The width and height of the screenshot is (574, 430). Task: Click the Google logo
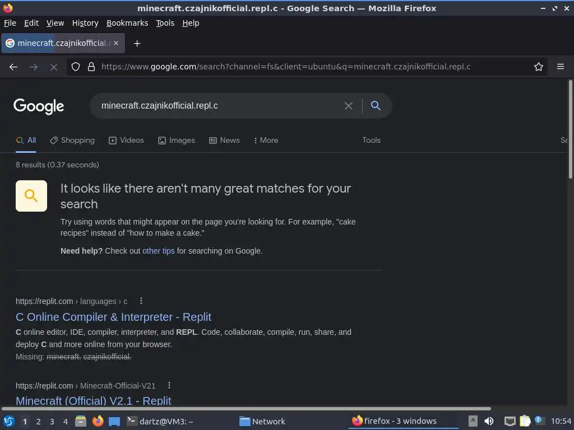[x=39, y=106]
